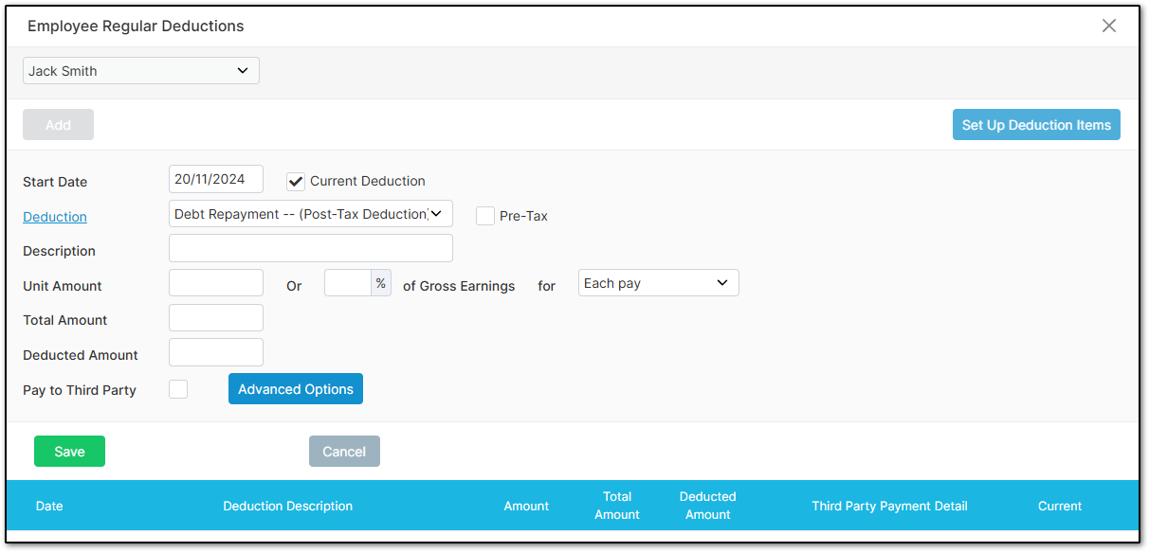
Task: Follow the Deduction link
Action: click(x=55, y=217)
